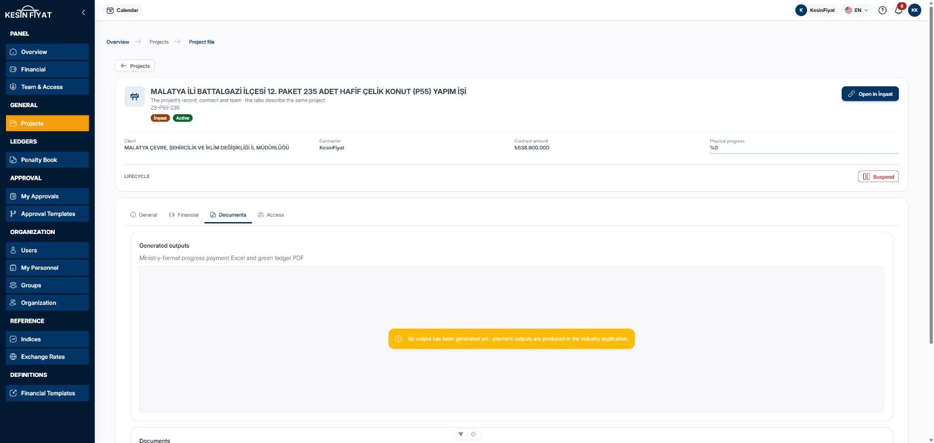Screen dimensions: 934x443
Task: Open My Approvals in the sidebar
Action: tap(48, 196)
